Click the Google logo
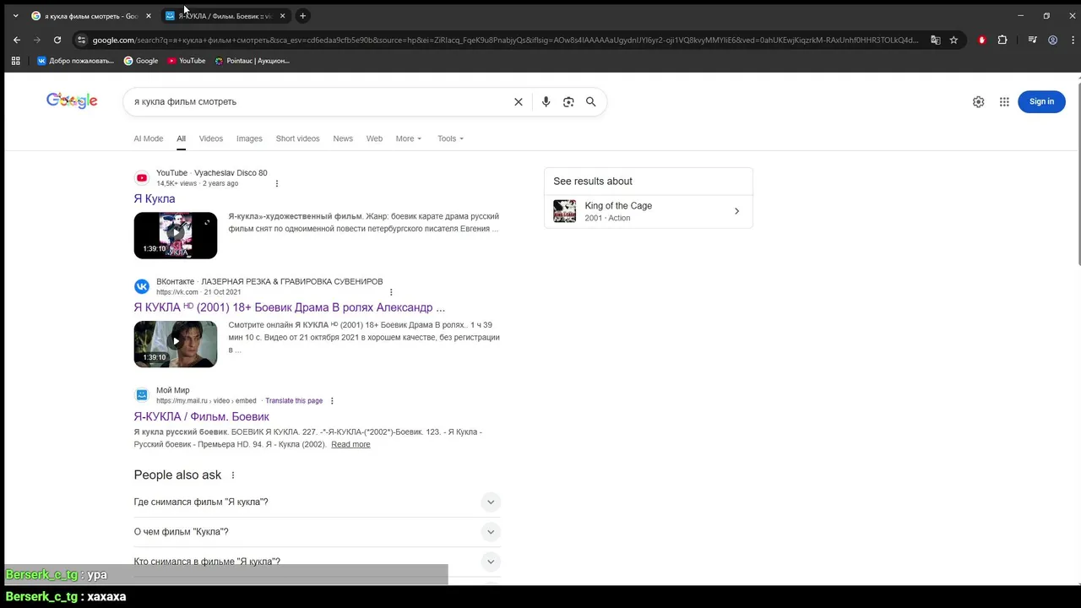 (x=72, y=100)
